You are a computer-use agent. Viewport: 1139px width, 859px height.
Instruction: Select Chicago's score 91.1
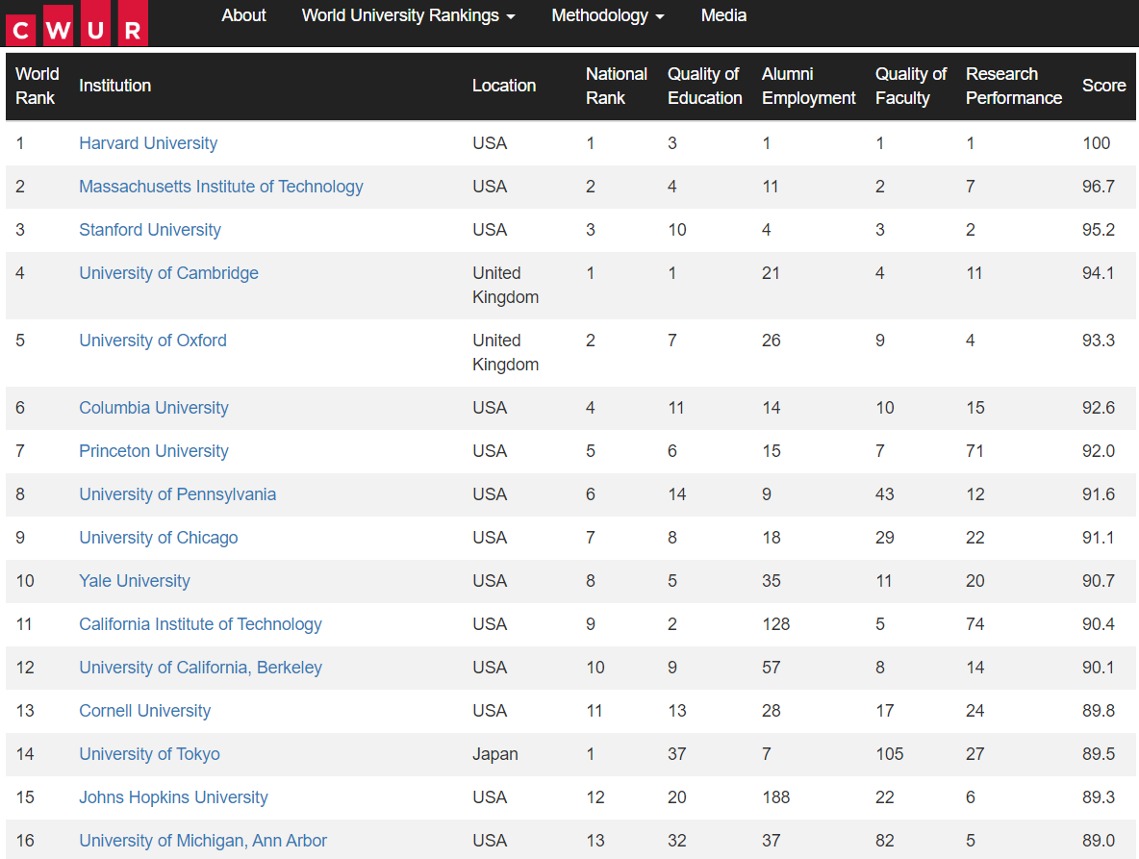pos(1099,538)
